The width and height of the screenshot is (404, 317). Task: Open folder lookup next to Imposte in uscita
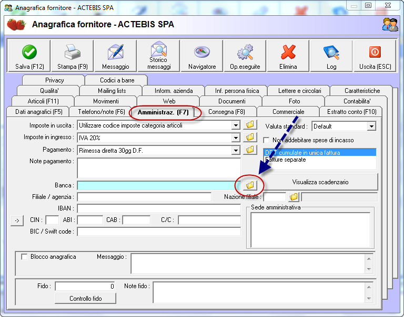(250, 125)
